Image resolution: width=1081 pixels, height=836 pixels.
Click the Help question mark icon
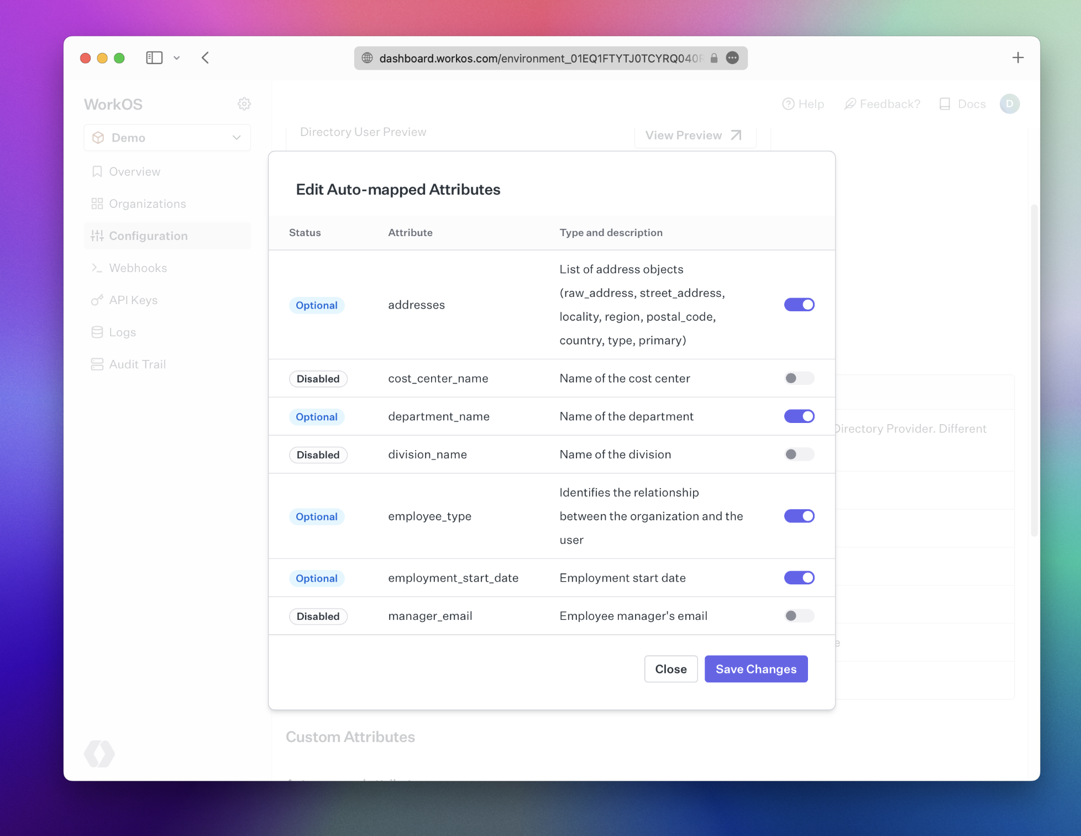click(788, 104)
